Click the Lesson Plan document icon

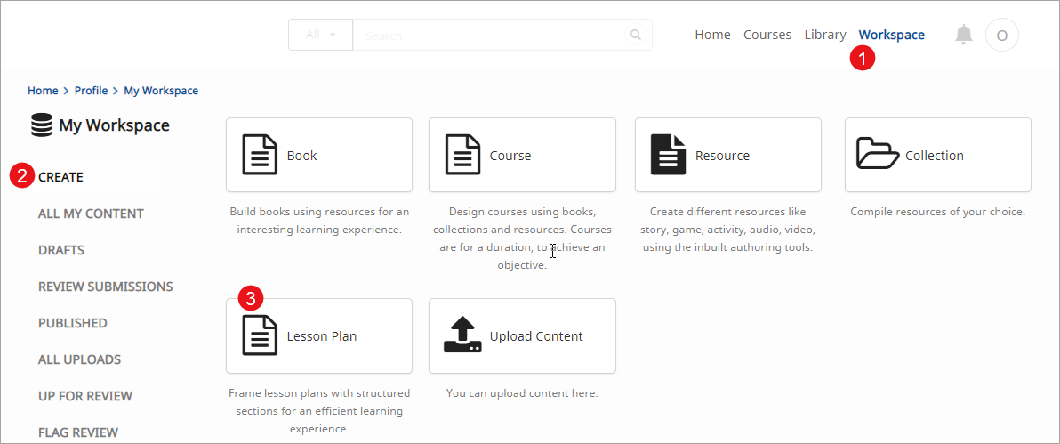click(260, 336)
